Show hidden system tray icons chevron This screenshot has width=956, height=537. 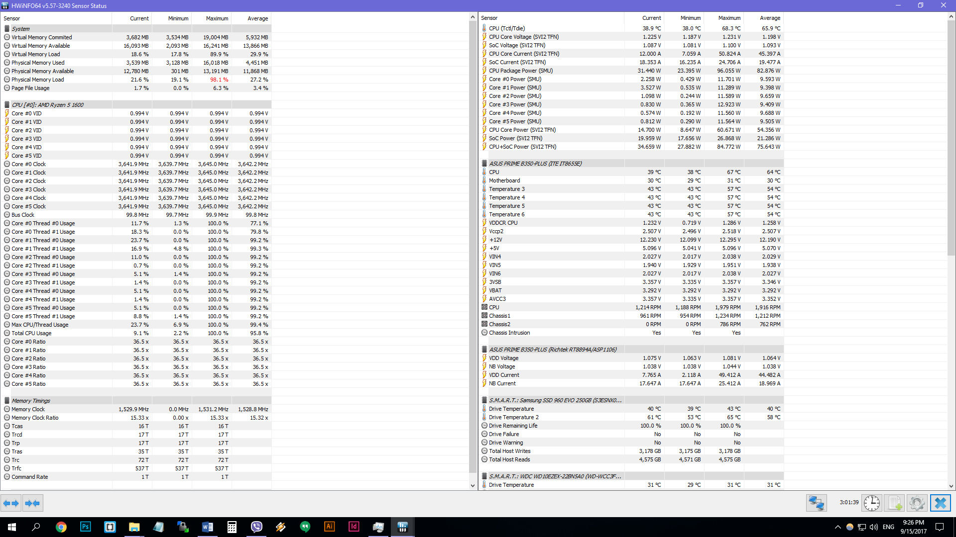837,527
